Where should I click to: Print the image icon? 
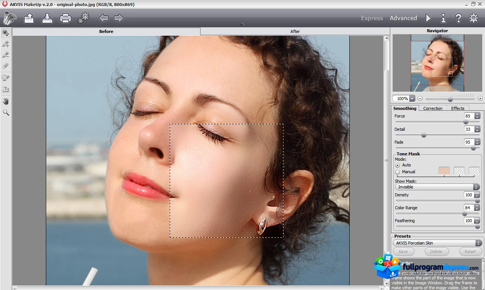pos(66,18)
